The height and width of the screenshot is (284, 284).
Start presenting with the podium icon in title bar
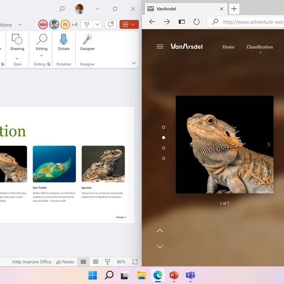87,24
